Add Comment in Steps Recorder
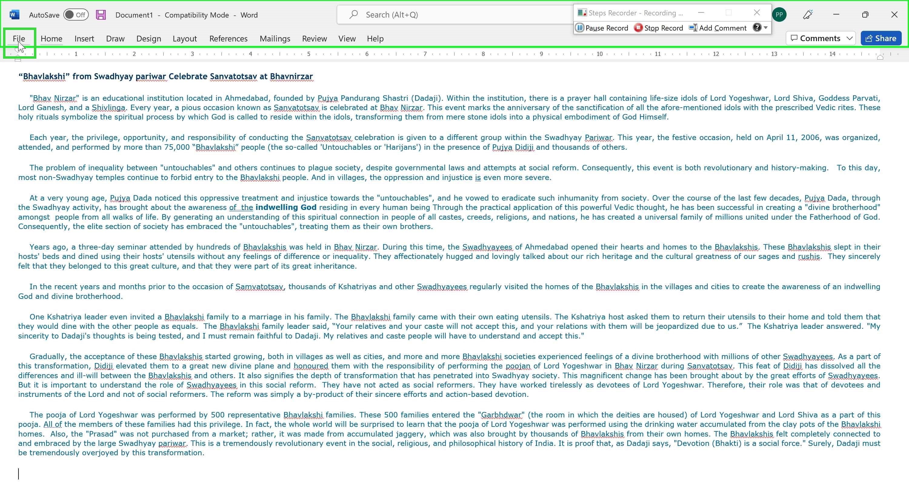909x484 pixels. (x=718, y=28)
